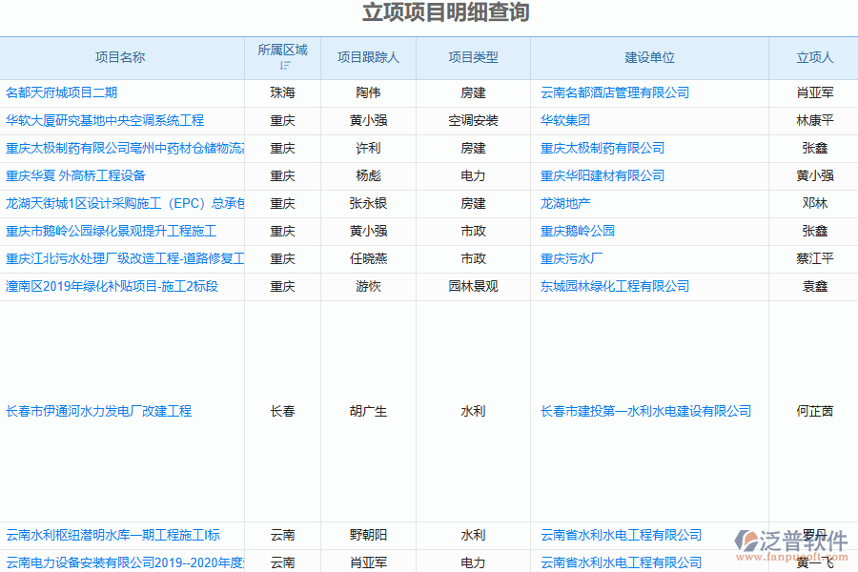Click the 泛普软件 logo icon
The image size is (858, 572).
(747, 542)
